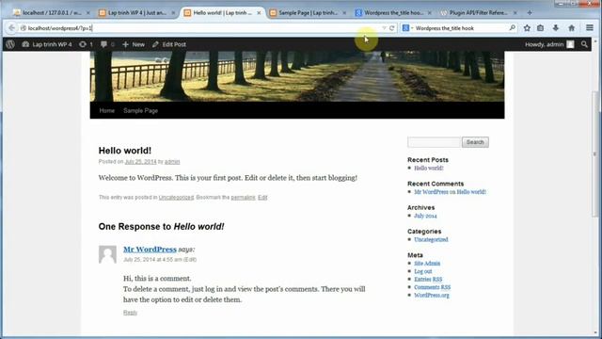Open the New content menu
Viewport: 602px width, 339px height.
click(134, 44)
